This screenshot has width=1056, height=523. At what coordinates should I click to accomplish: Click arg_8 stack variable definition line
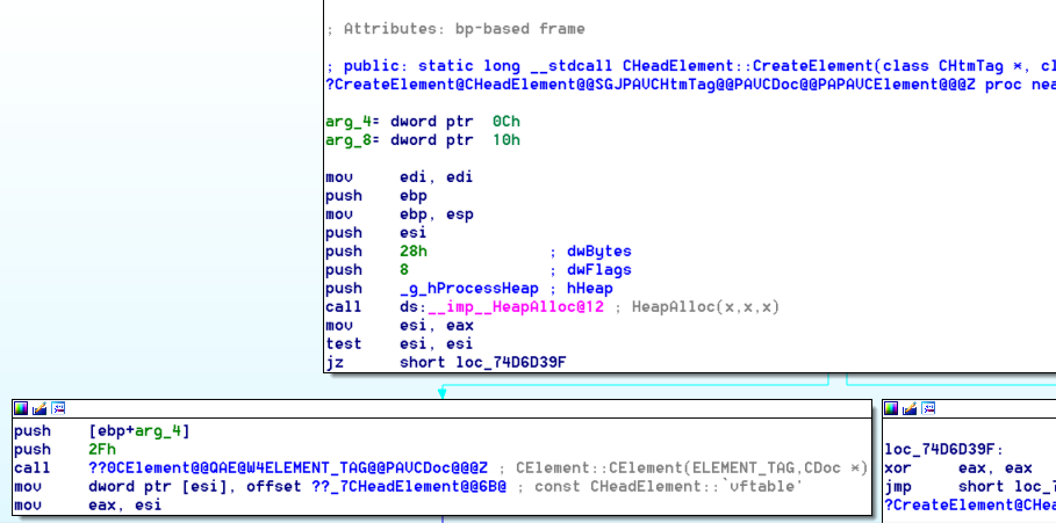pyautogui.click(x=422, y=140)
